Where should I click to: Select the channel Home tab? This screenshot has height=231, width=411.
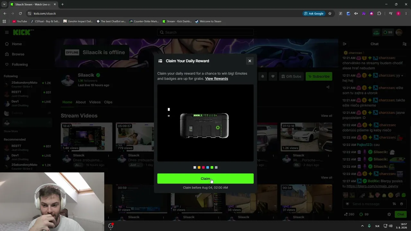(x=67, y=102)
